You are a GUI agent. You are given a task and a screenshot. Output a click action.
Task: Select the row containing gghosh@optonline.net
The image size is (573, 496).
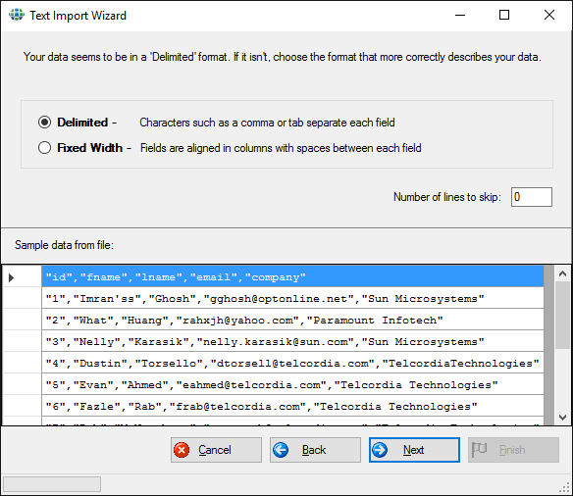click(x=292, y=298)
